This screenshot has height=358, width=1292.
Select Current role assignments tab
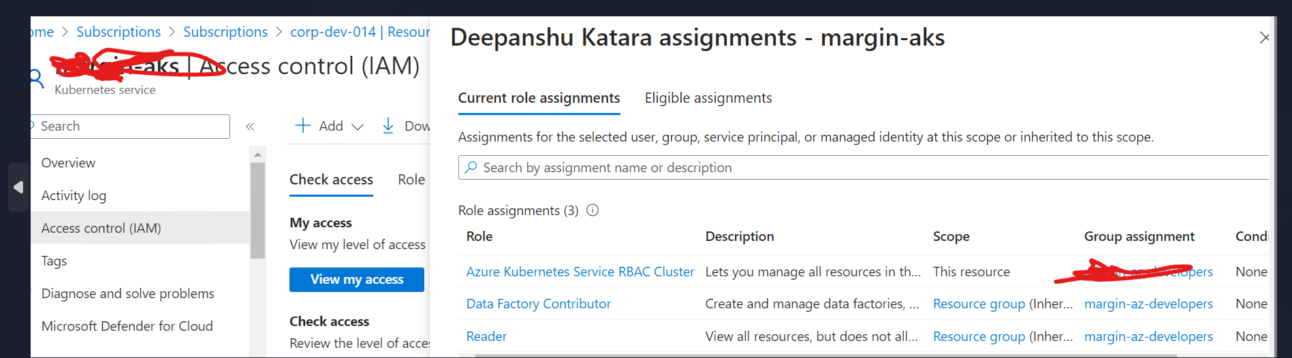(539, 98)
